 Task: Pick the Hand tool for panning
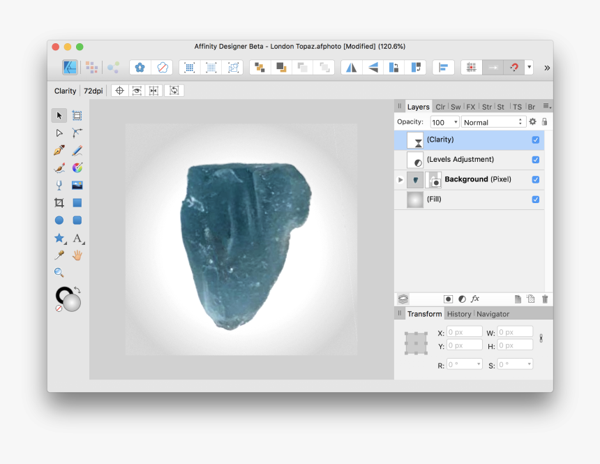tap(77, 255)
